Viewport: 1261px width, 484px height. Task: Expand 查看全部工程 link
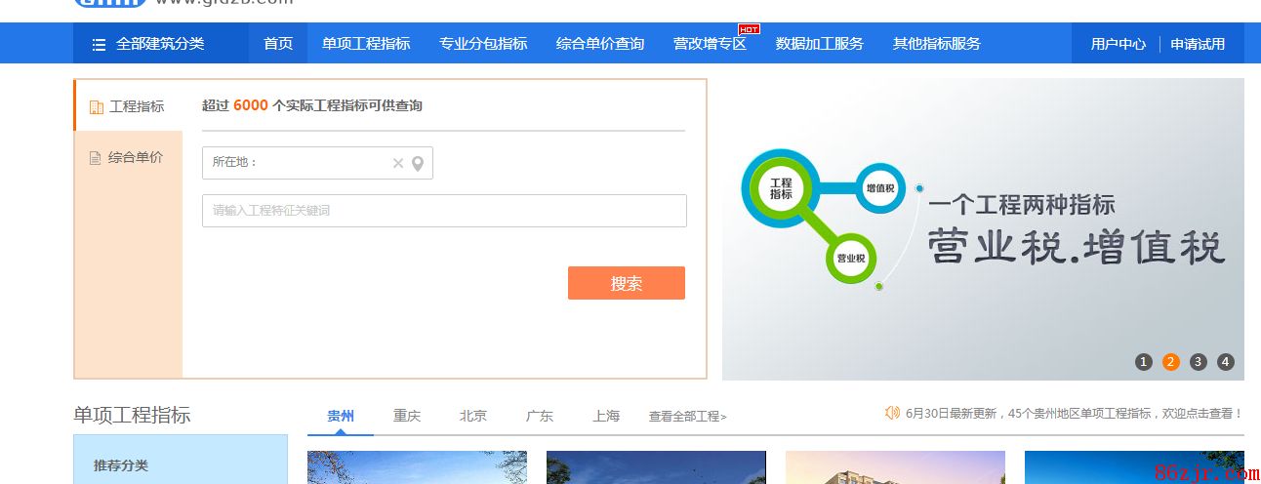pos(687,416)
